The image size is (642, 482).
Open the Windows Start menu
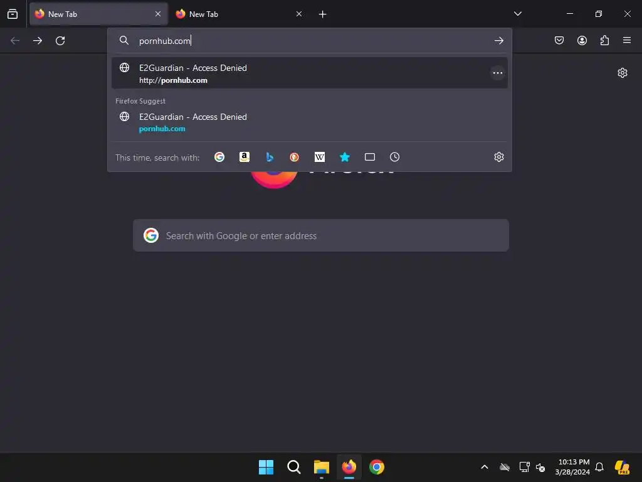click(x=266, y=467)
